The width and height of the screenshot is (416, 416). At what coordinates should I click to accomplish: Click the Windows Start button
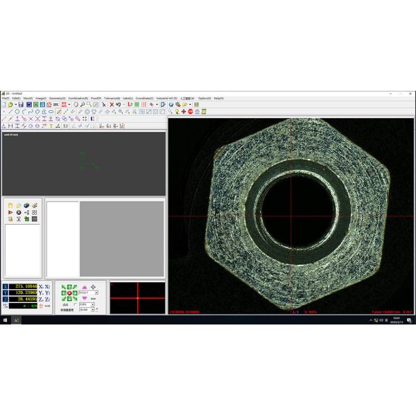tap(4, 320)
